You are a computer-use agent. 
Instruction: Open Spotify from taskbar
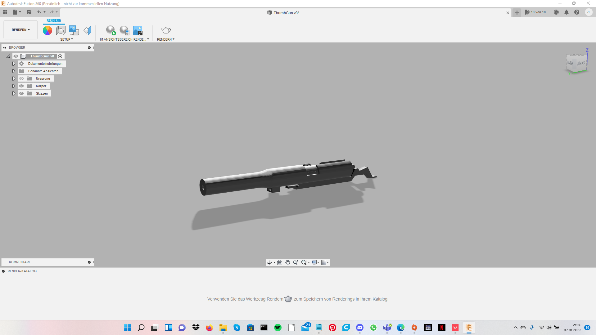[278, 328]
